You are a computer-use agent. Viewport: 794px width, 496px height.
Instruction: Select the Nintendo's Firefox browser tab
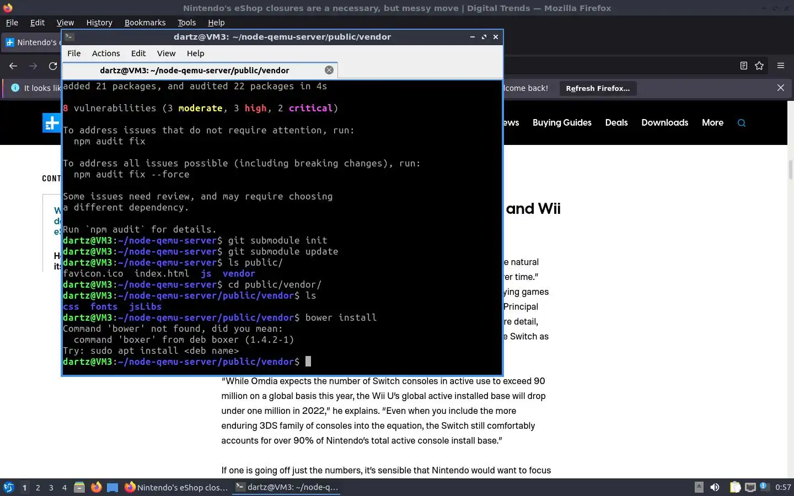[x=32, y=42]
